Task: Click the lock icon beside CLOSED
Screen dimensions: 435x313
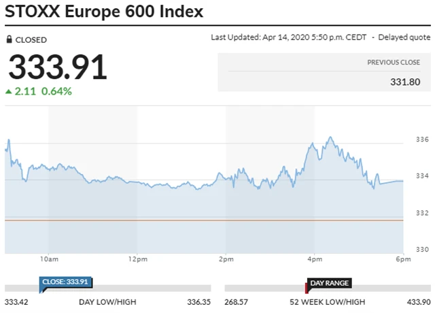Action: tap(9, 39)
